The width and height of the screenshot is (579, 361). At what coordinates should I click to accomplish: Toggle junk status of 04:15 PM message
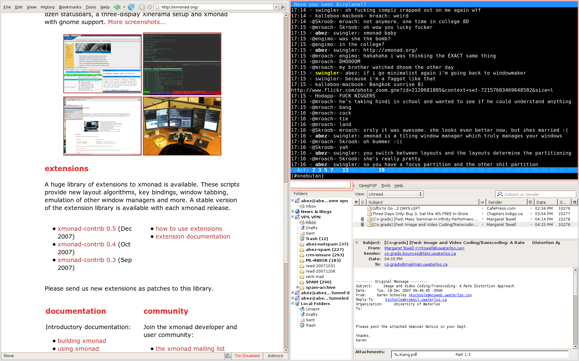[531, 224]
